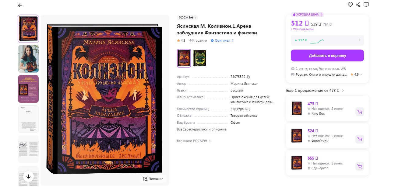This screenshot has height=194, width=395.
Task: Add King Box offer to cart
Action: [360, 112]
